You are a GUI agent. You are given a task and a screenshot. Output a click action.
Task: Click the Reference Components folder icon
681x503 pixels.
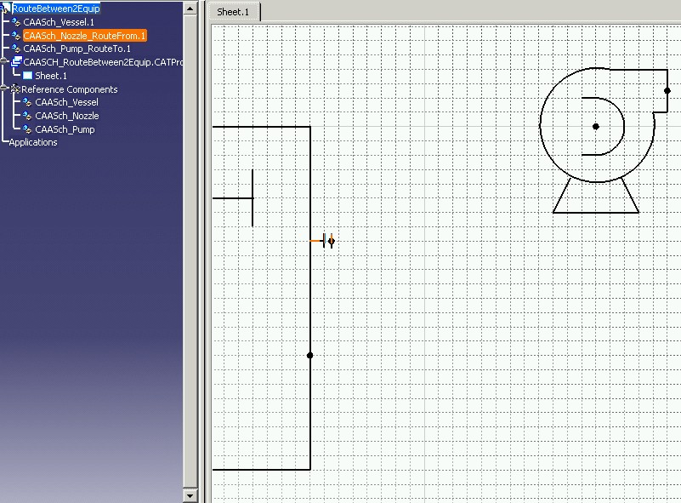point(15,89)
